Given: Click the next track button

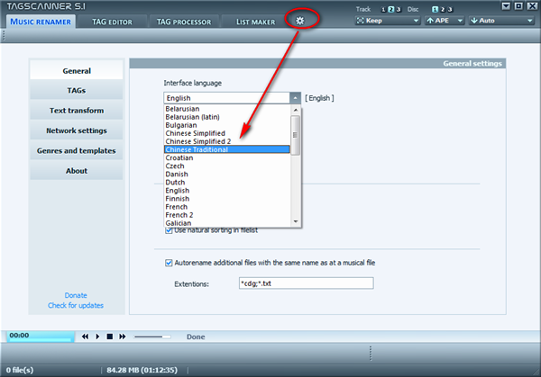Looking at the screenshot, I should tap(122, 337).
